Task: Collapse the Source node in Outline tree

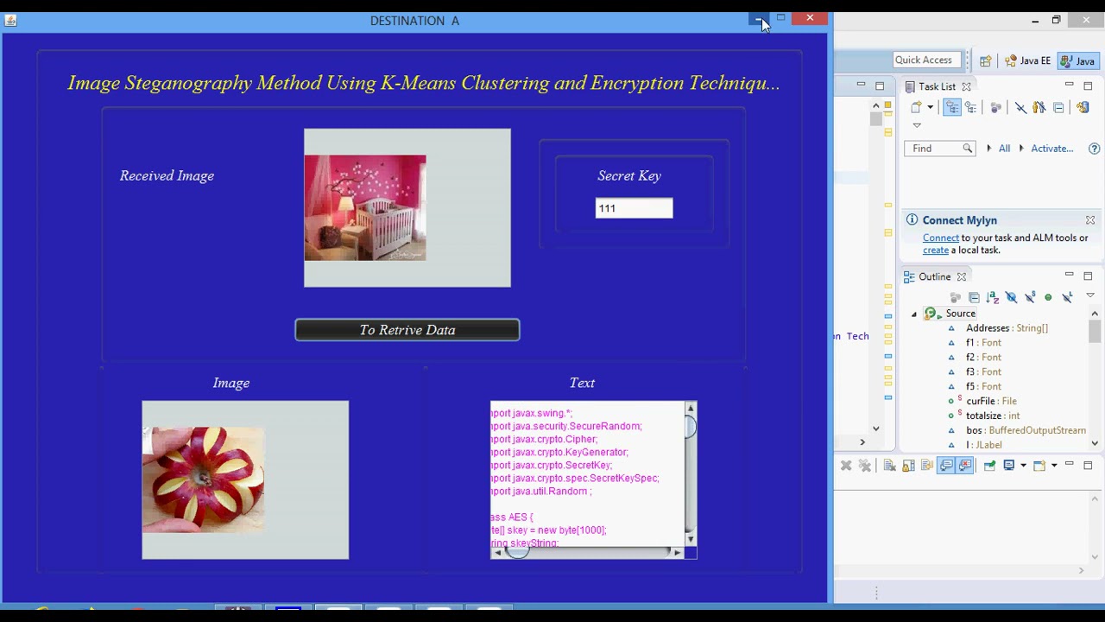Action: [x=914, y=314]
